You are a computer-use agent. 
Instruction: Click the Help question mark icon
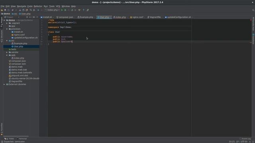click(84, 10)
